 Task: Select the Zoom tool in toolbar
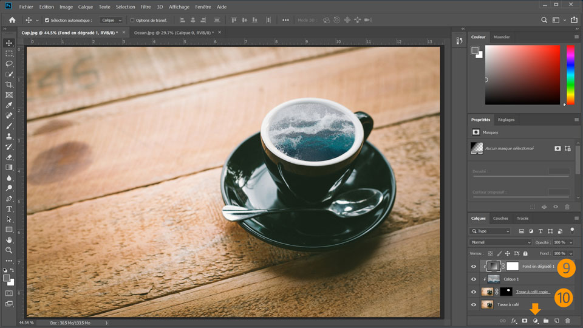tap(9, 250)
